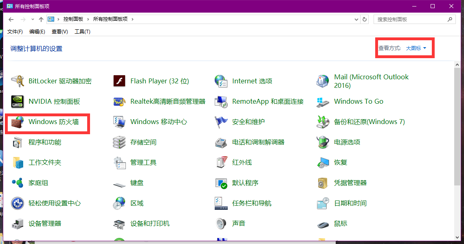Open 程序和功能 icon
This screenshot has width=464, height=244.
click(18, 142)
